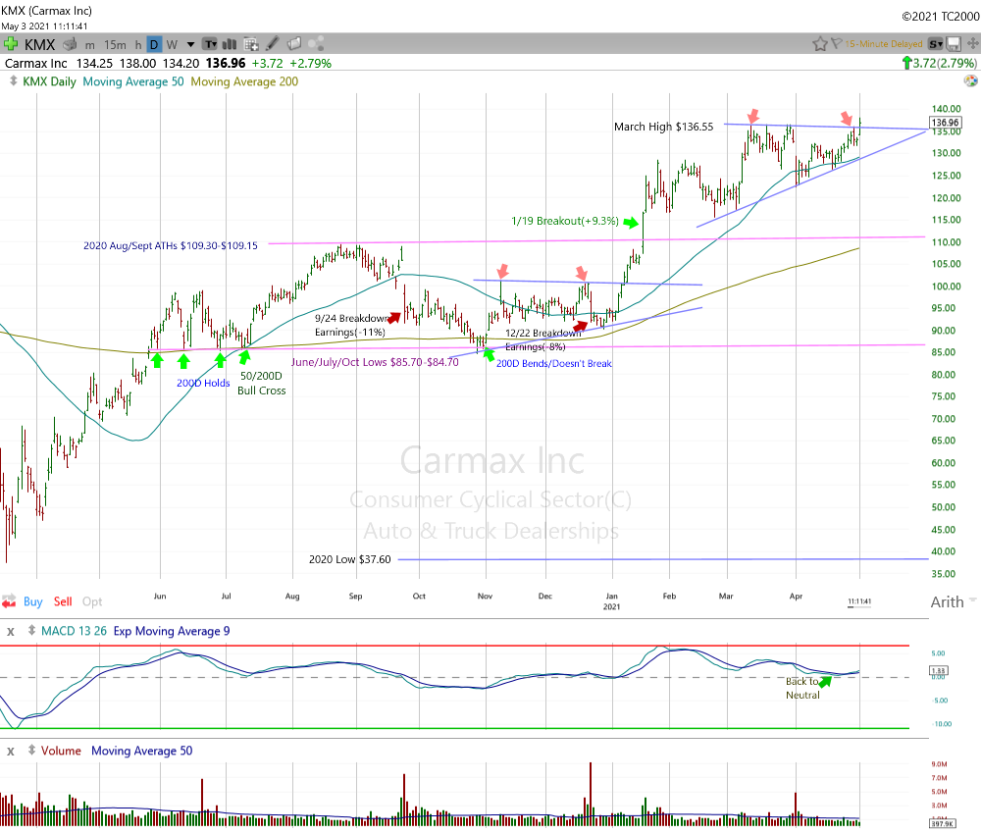Select the '1/19 Breakout(+9.3%)' annotation

pos(565,221)
